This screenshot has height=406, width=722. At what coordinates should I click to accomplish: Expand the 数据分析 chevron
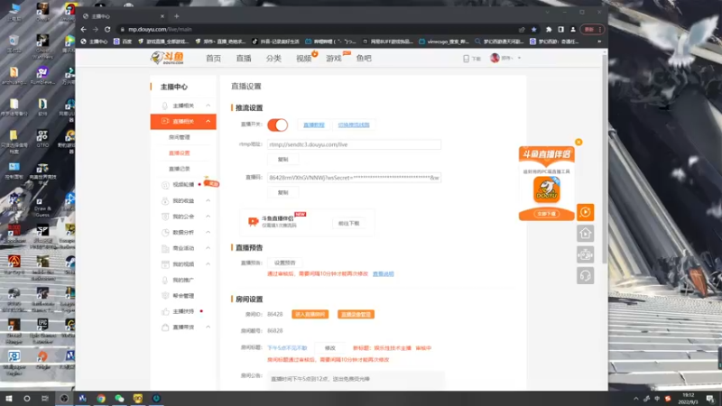tap(208, 233)
